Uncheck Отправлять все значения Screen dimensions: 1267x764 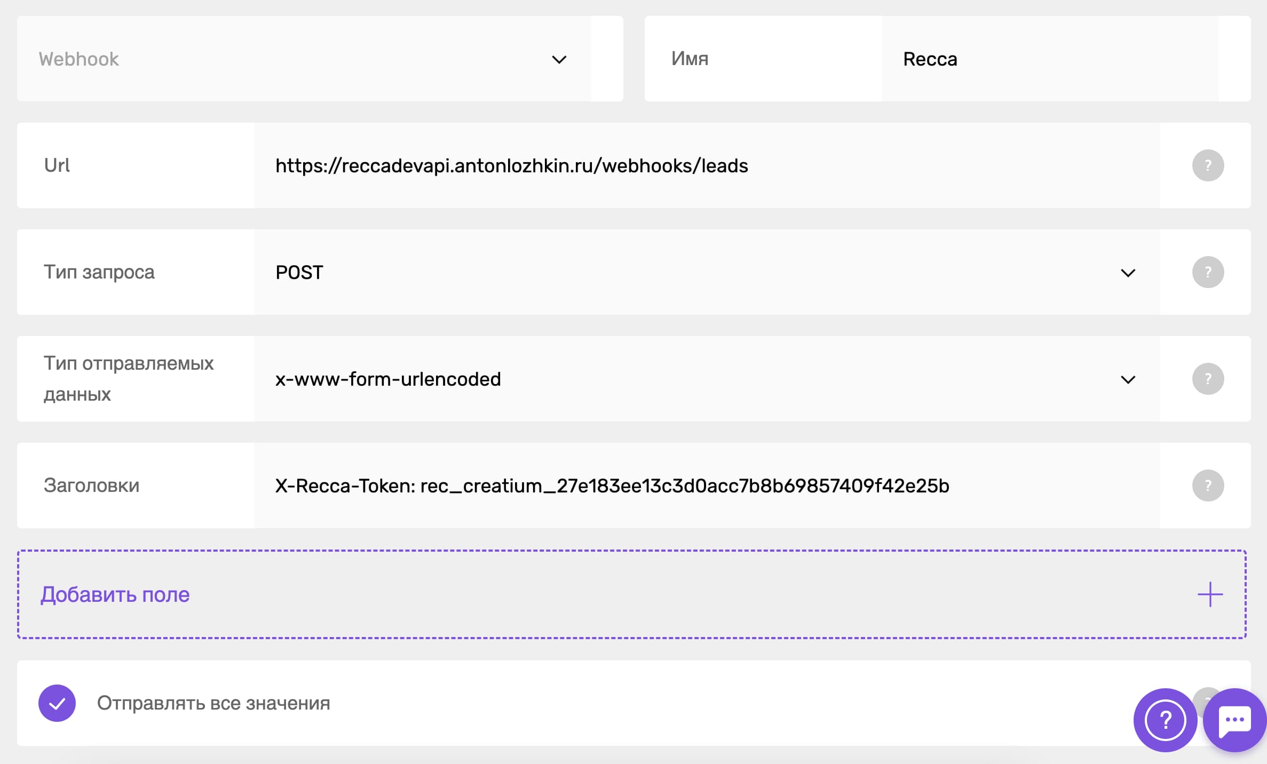[x=57, y=703]
